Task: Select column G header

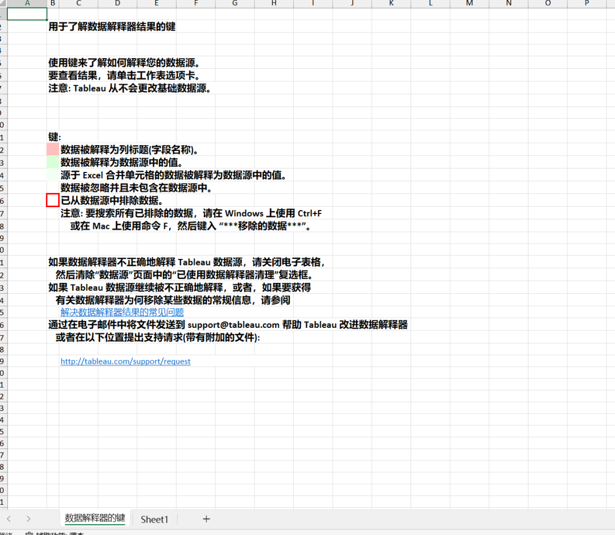Action: pos(235,3)
